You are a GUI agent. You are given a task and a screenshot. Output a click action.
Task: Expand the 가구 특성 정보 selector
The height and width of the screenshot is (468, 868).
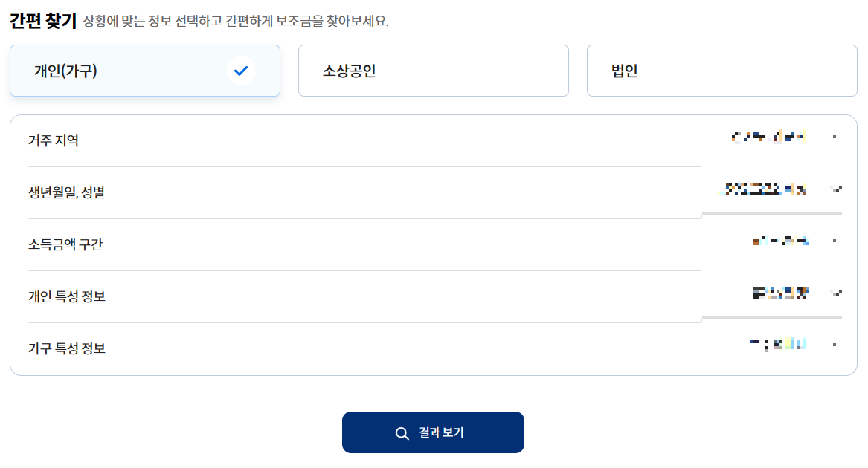coord(774,344)
